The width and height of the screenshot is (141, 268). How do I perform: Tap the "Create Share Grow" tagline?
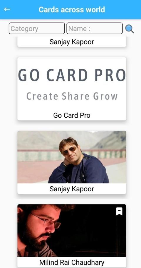pos(72,96)
